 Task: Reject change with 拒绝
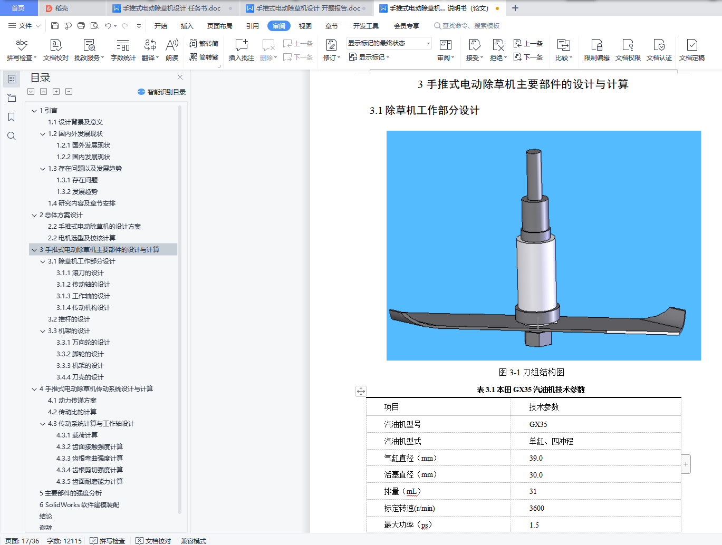tap(498, 50)
